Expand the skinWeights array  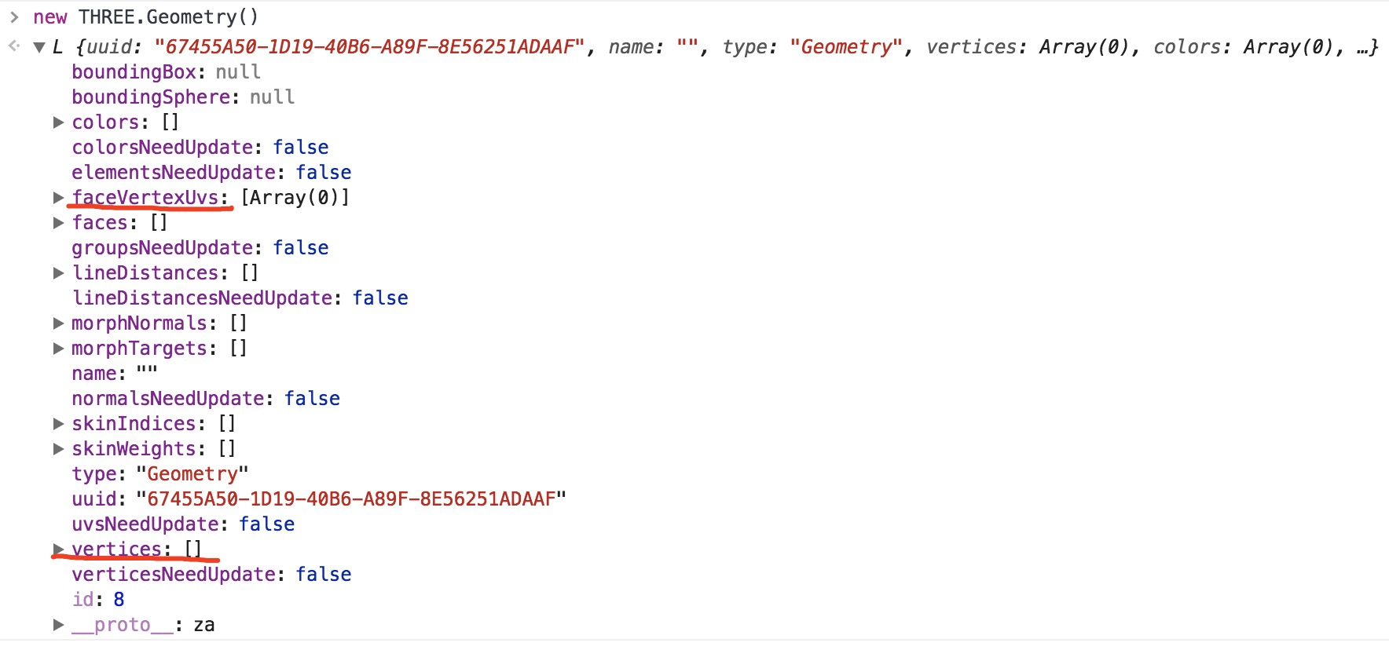[58, 449]
